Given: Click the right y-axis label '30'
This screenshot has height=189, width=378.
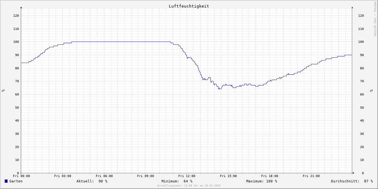Looking at the screenshot, I should (x=362, y=134).
